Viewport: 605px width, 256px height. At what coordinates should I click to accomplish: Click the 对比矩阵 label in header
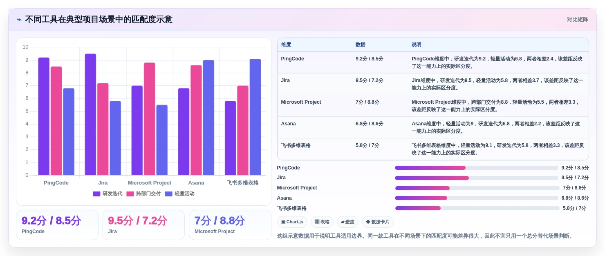577,20
